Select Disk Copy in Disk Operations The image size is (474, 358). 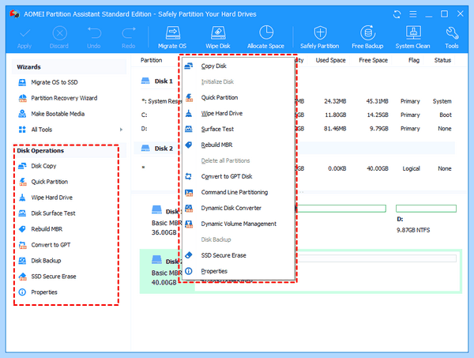43,166
